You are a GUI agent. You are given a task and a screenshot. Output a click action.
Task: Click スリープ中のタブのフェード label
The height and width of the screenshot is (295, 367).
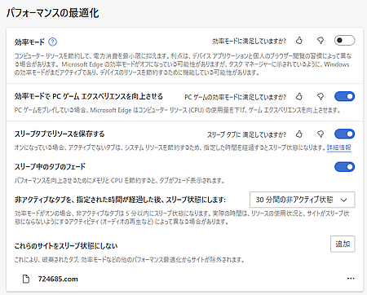pyautogui.click(x=50, y=166)
